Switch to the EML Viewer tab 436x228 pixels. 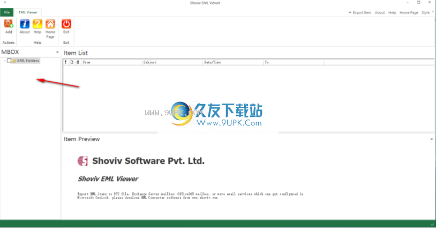click(28, 12)
